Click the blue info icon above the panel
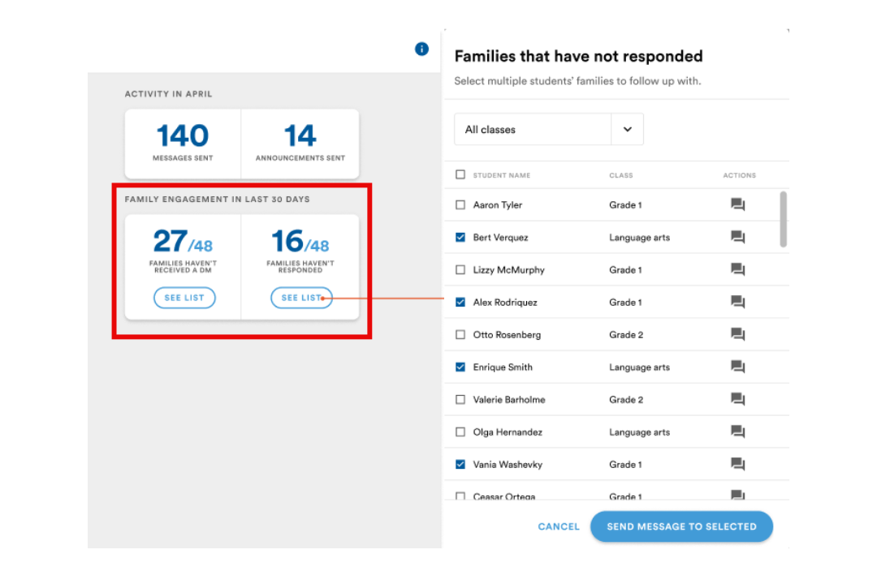This screenshot has width=877, height=571. [421, 49]
